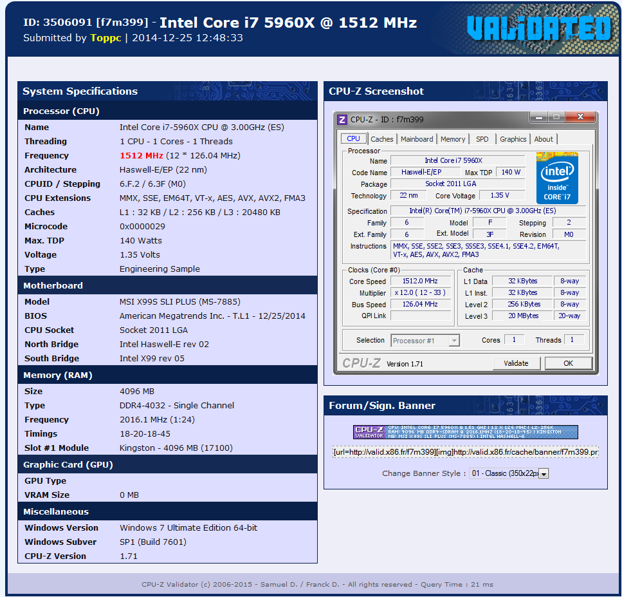Click the CPU-Z window maximize button
Image resolution: width=622 pixels, height=597 pixels.
(556, 117)
